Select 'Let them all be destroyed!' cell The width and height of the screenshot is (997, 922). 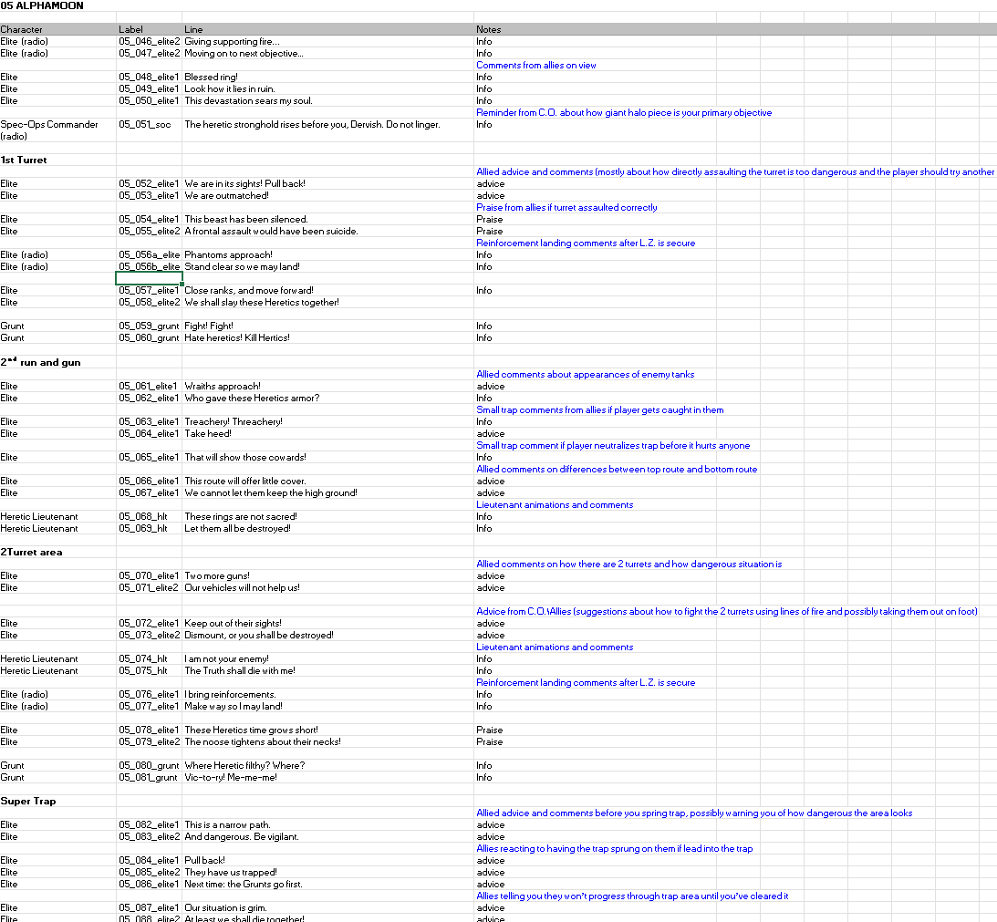[x=327, y=528]
